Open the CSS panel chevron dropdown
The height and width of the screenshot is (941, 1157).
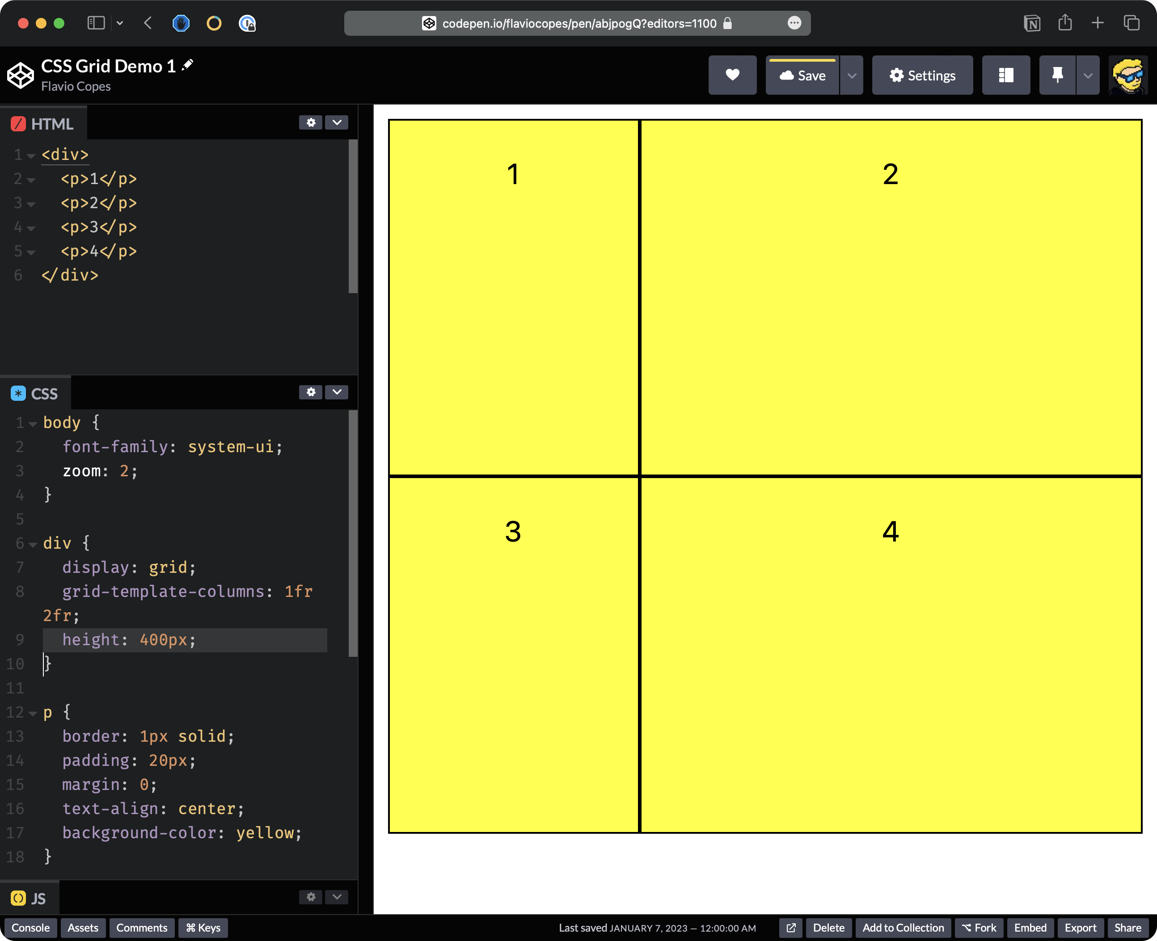(337, 392)
